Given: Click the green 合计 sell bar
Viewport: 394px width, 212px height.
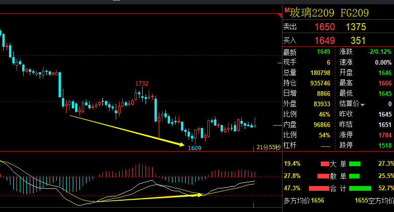Looking at the screenshot, I should pos(360,188).
